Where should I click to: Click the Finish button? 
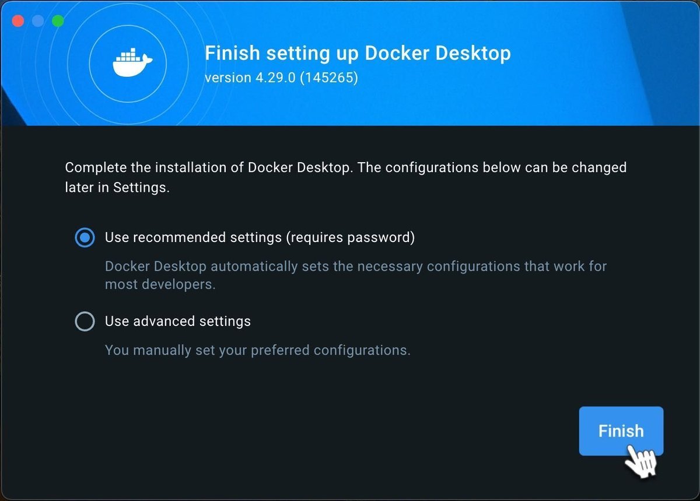click(x=621, y=431)
